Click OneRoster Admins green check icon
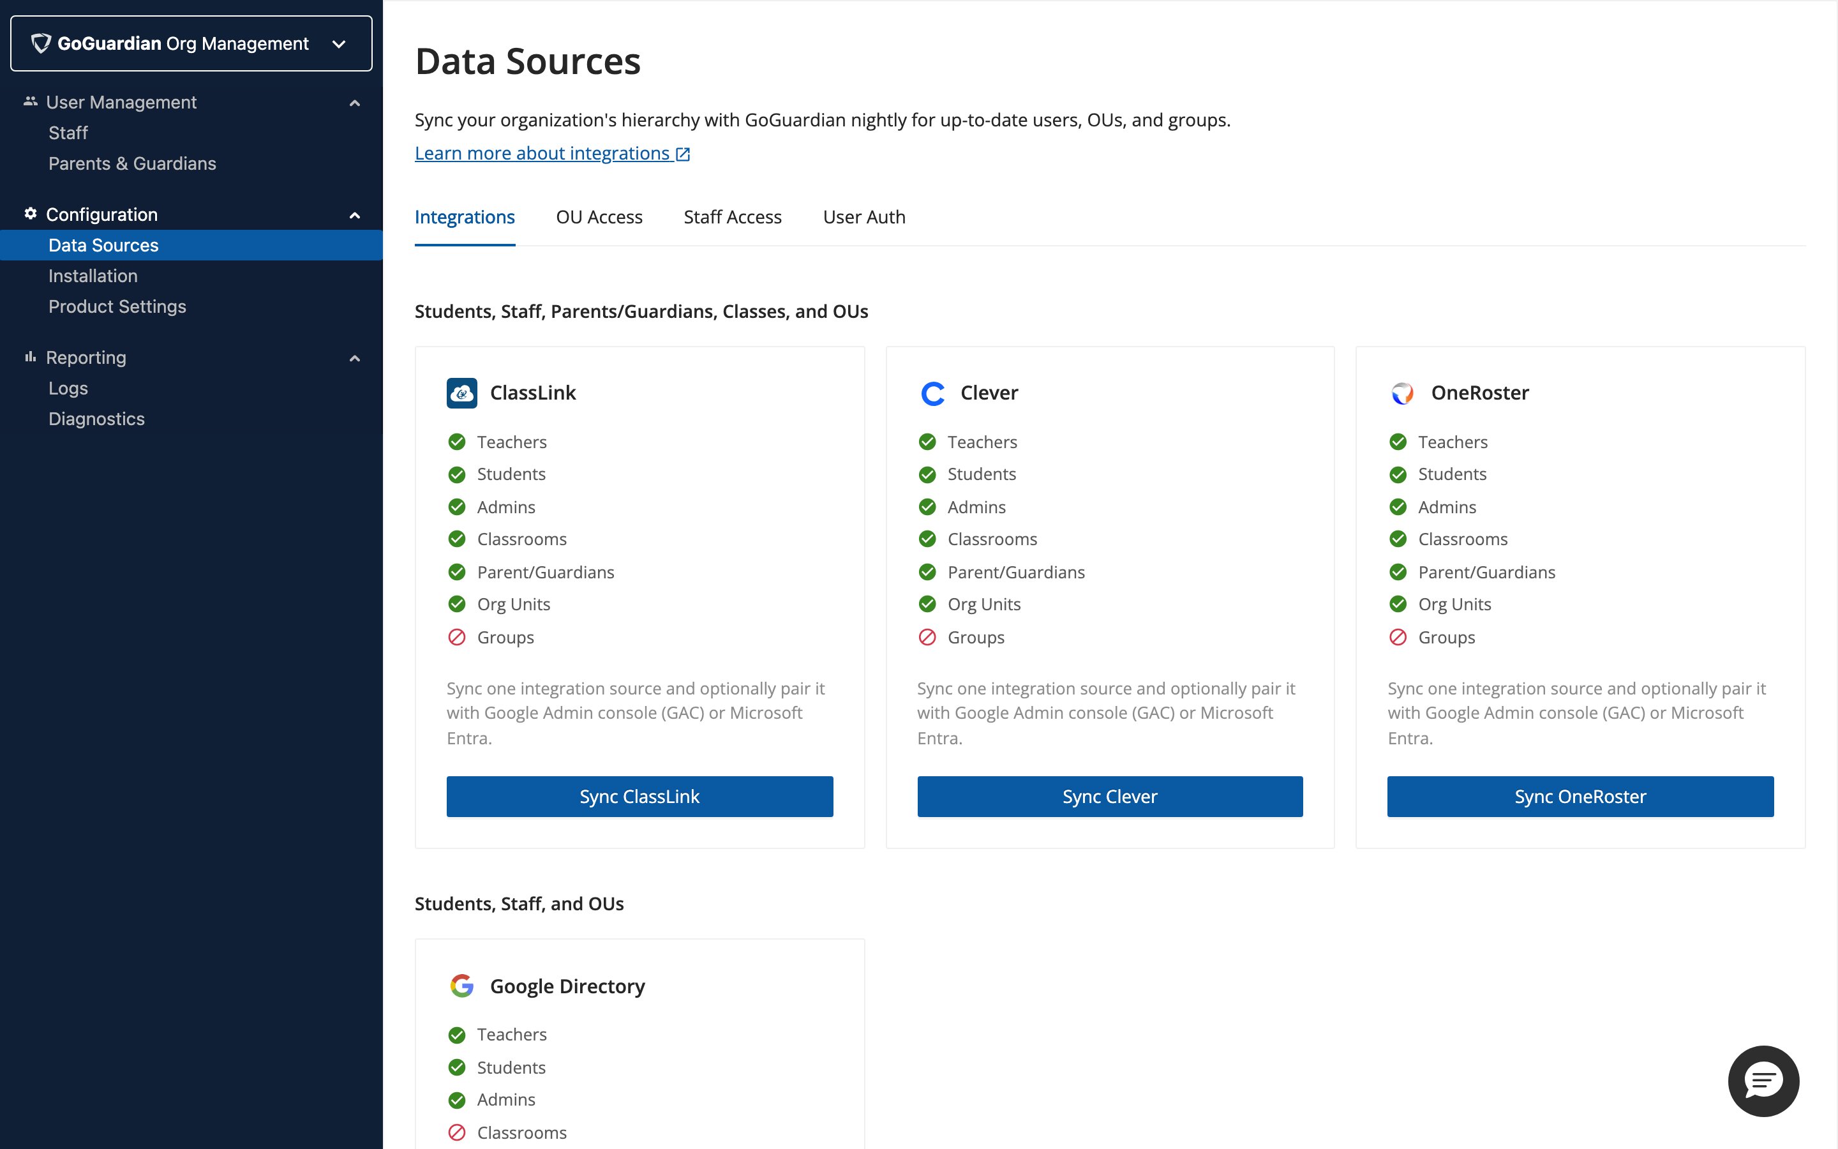Image resolution: width=1838 pixels, height=1149 pixels. (1398, 507)
